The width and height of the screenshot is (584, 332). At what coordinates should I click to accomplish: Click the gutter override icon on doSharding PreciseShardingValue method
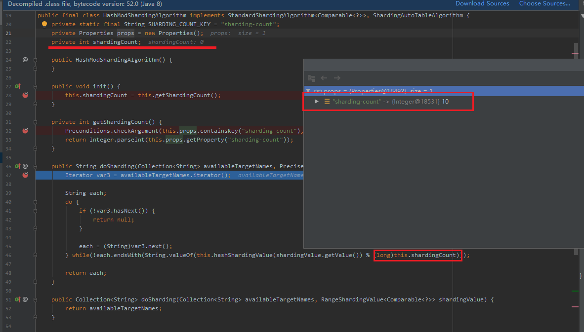(x=17, y=166)
